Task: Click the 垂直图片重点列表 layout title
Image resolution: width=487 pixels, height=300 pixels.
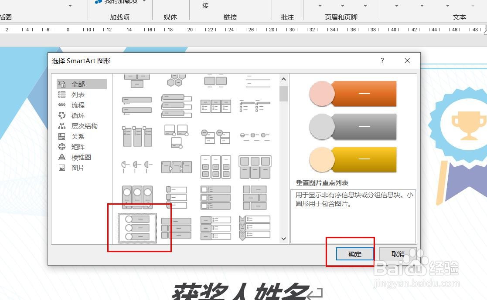Action: pos(322,183)
